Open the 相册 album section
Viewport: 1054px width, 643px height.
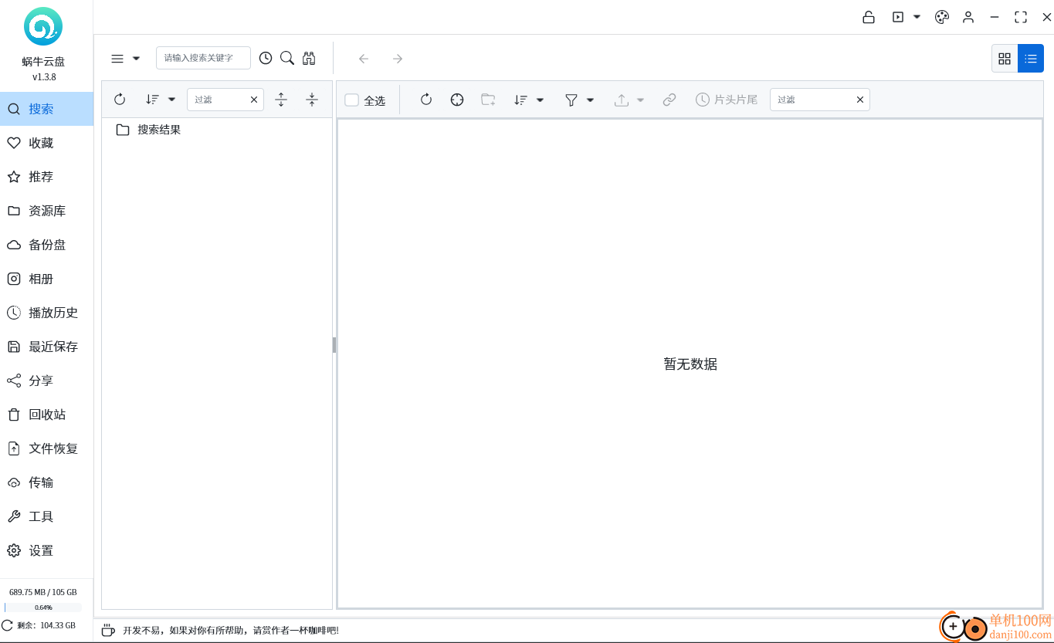pyautogui.click(x=46, y=279)
